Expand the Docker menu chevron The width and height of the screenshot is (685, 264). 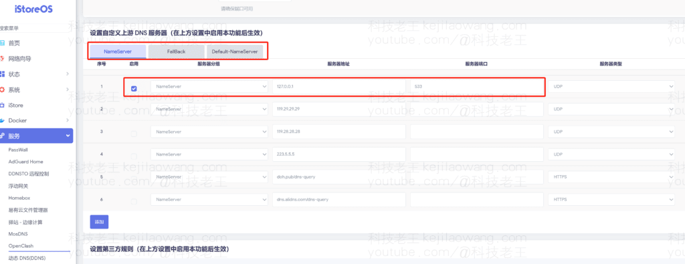click(x=68, y=120)
